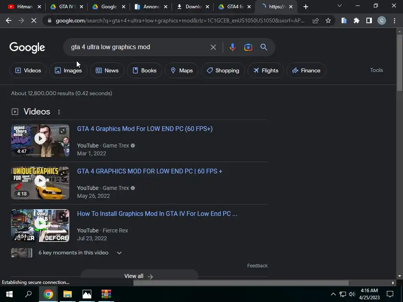
Task: Filter results by News
Action: click(x=107, y=70)
